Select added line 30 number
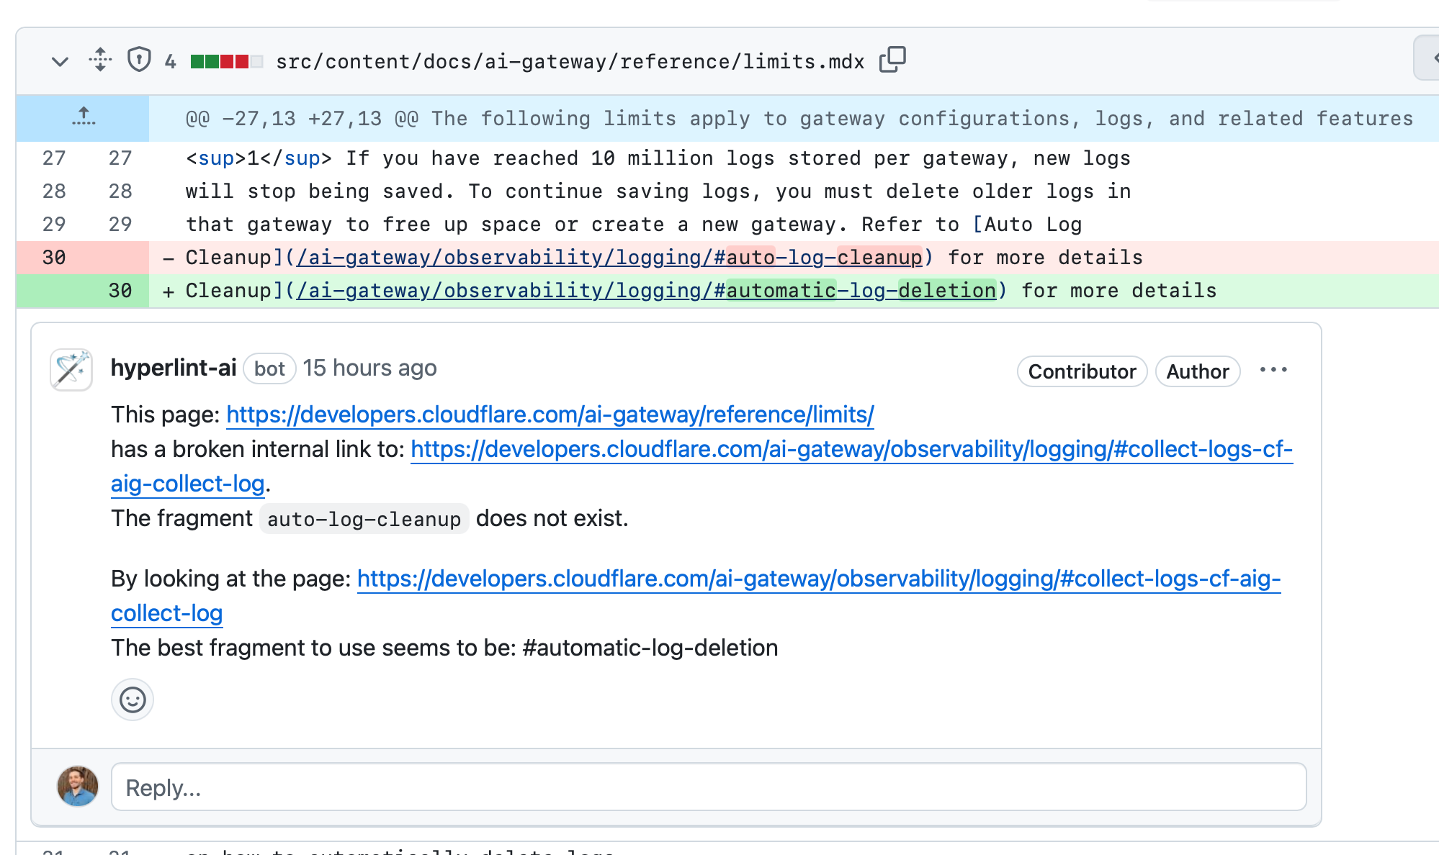This screenshot has width=1439, height=855. point(120,291)
